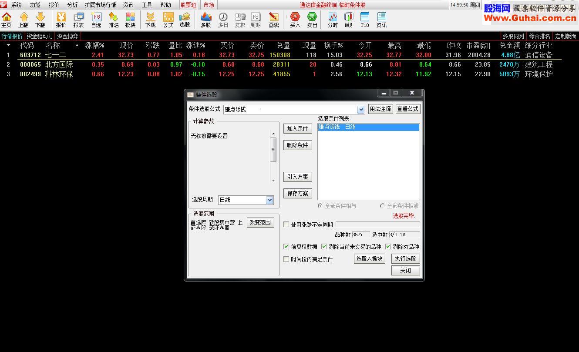
Task: Click the 保存方案 button
Action: coord(298,194)
